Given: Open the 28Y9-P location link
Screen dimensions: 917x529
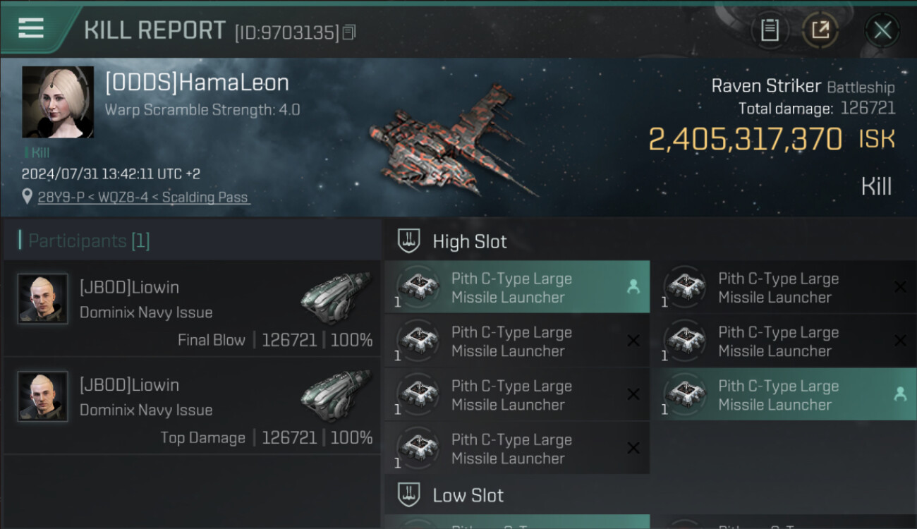Looking at the screenshot, I should coord(143,197).
